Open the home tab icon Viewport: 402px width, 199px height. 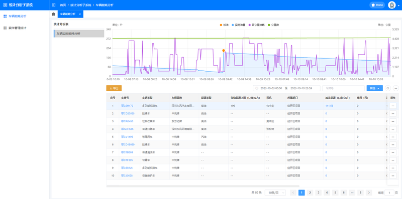pyautogui.click(x=53, y=14)
